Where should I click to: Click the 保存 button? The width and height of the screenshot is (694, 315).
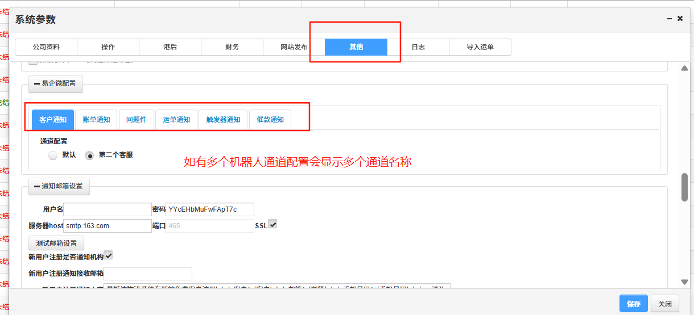[x=634, y=304]
